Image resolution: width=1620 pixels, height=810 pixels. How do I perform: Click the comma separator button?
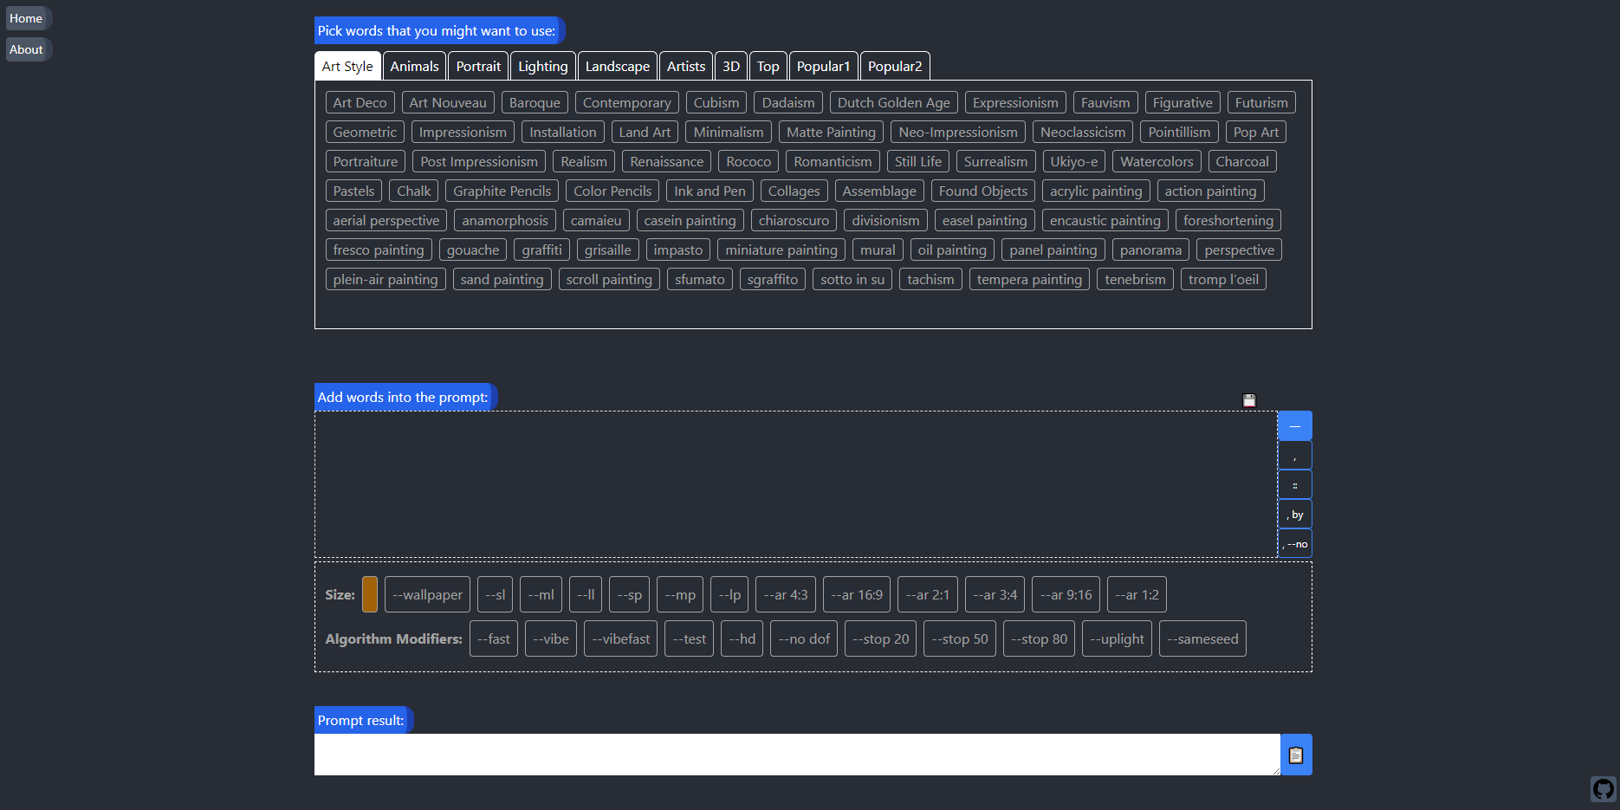point(1295,456)
